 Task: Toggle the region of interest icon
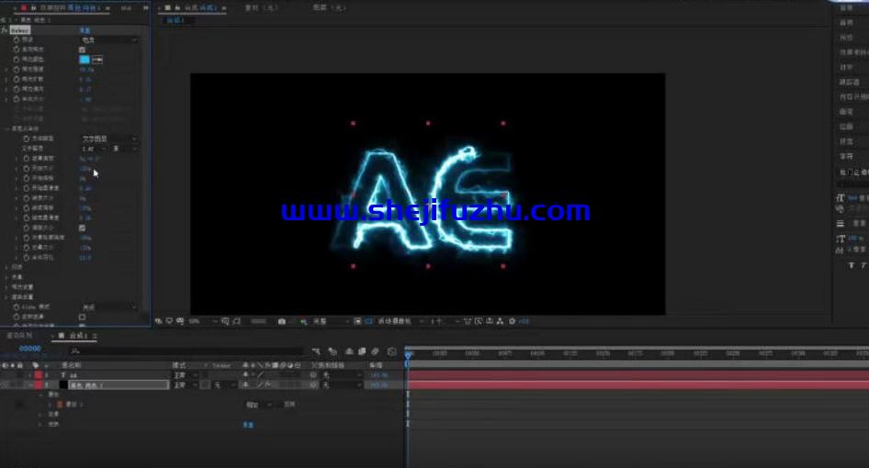(357, 321)
